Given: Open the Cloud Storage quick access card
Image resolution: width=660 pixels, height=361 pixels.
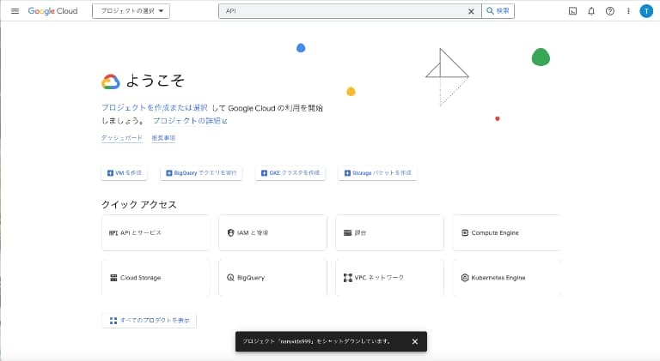Looking at the screenshot, I should pyautogui.click(x=156, y=278).
